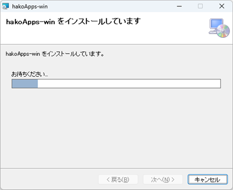233x190 pixels.
Task: Click the disabled 次へ(N) button
Action: tap(163, 179)
